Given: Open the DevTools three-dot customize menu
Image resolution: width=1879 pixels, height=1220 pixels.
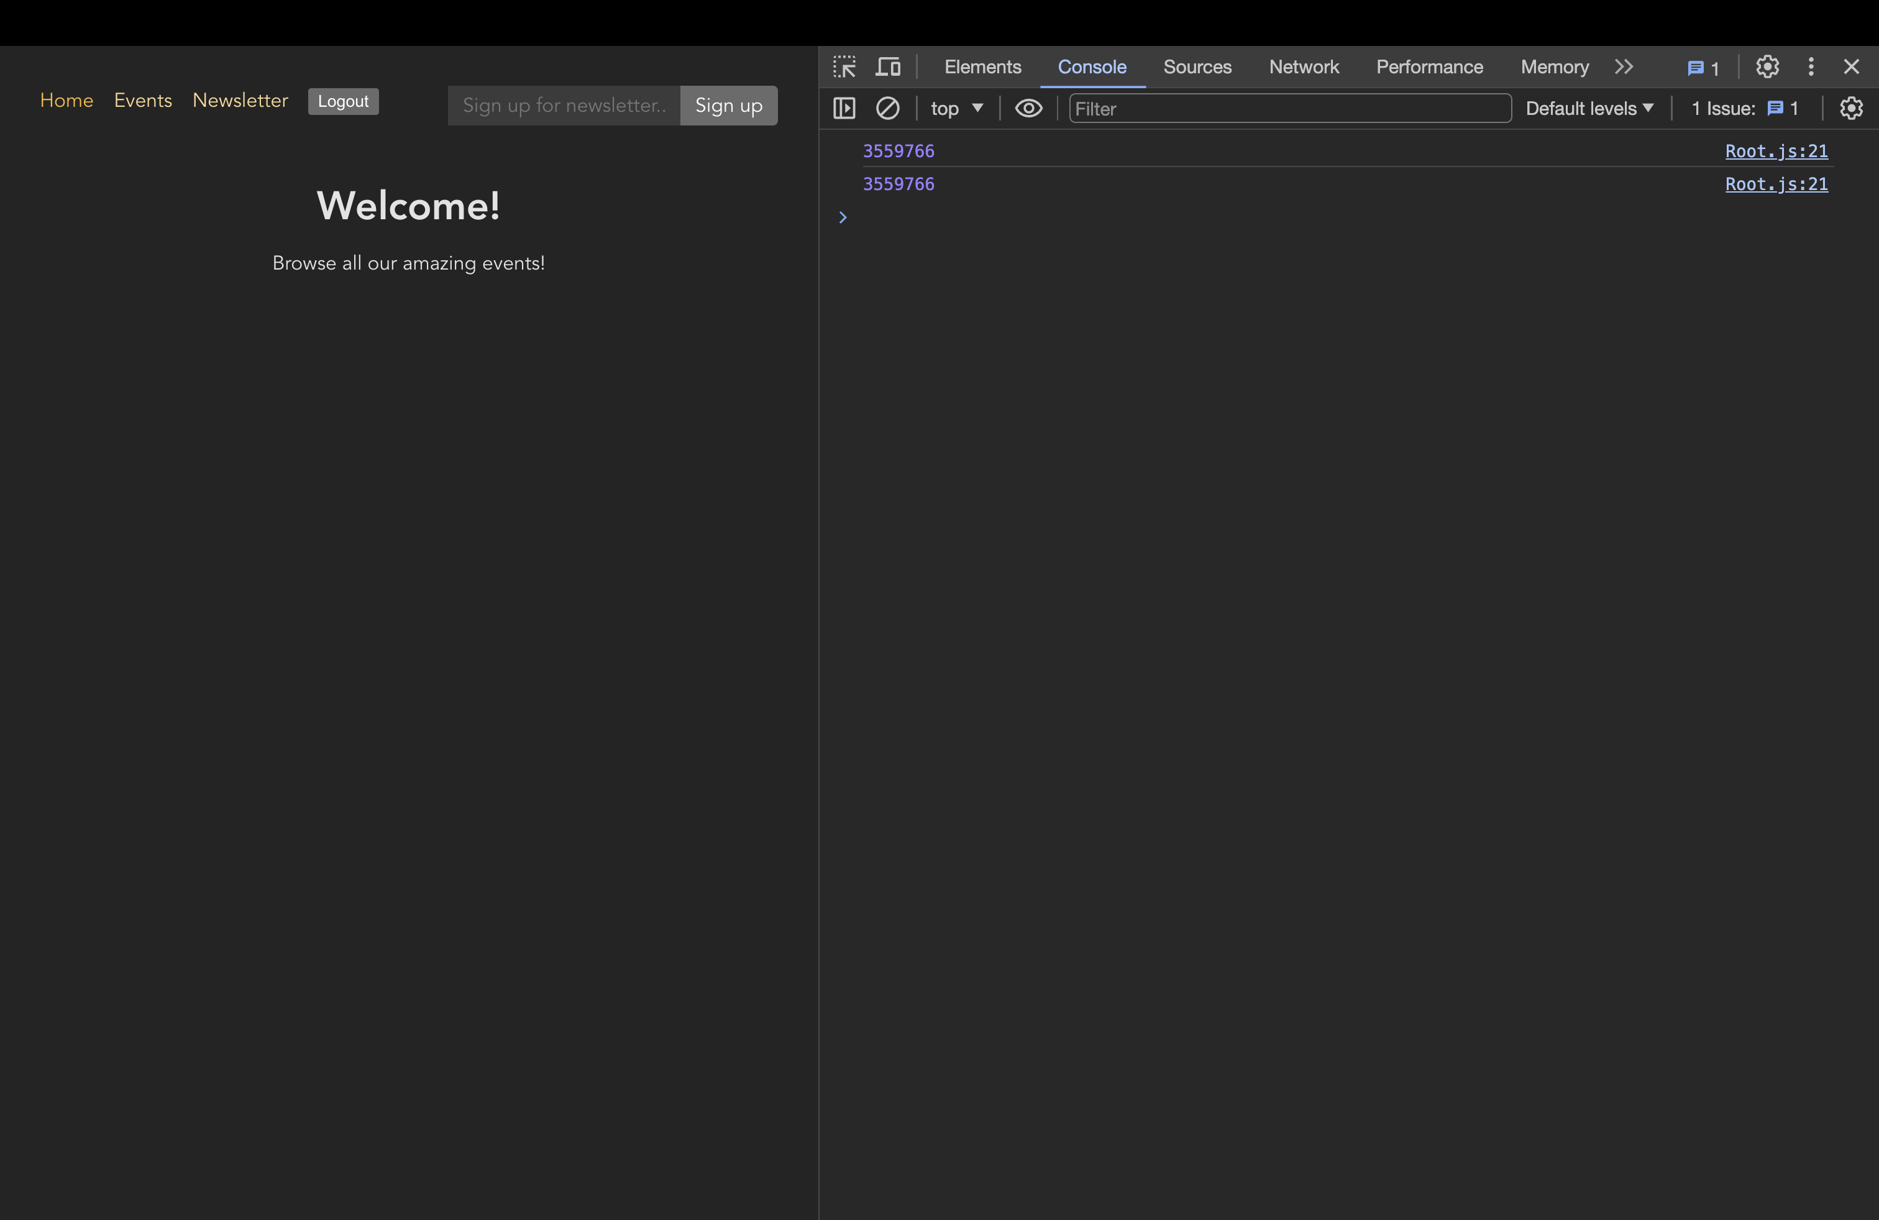Looking at the screenshot, I should (x=1811, y=67).
